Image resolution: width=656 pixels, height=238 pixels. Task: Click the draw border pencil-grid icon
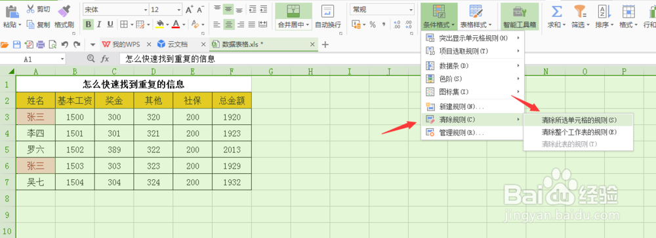[140, 25]
